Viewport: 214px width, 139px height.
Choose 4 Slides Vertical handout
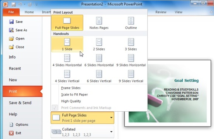(x=67, y=76)
